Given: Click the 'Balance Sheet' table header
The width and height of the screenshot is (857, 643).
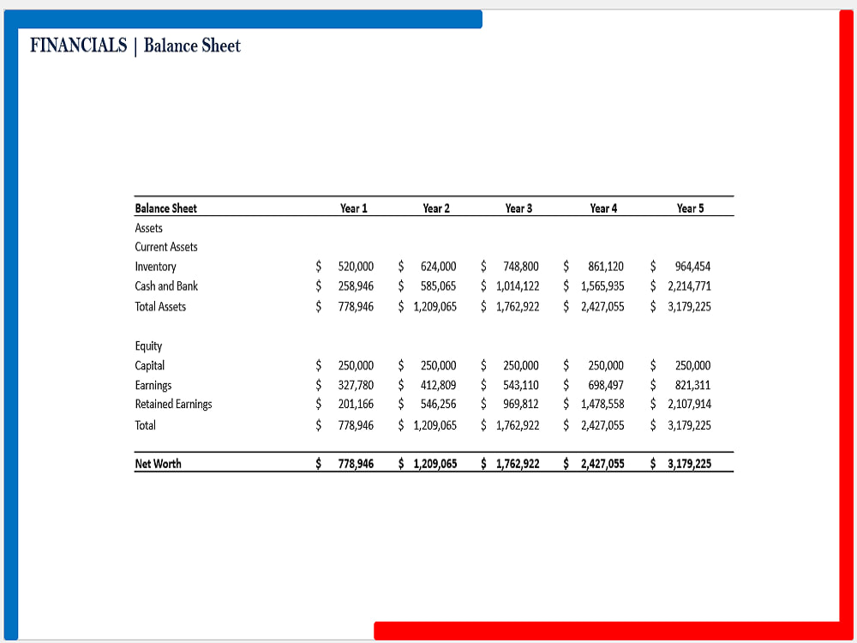Looking at the screenshot, I should tap(165, 208).
